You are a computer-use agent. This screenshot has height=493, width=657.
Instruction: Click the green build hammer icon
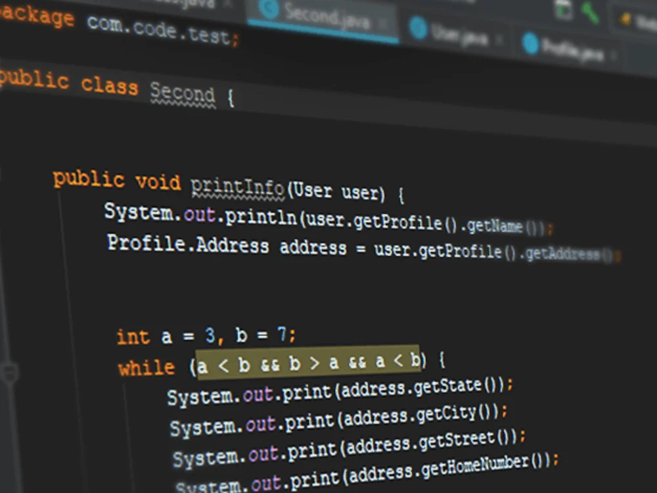click(x=589, y=12)
